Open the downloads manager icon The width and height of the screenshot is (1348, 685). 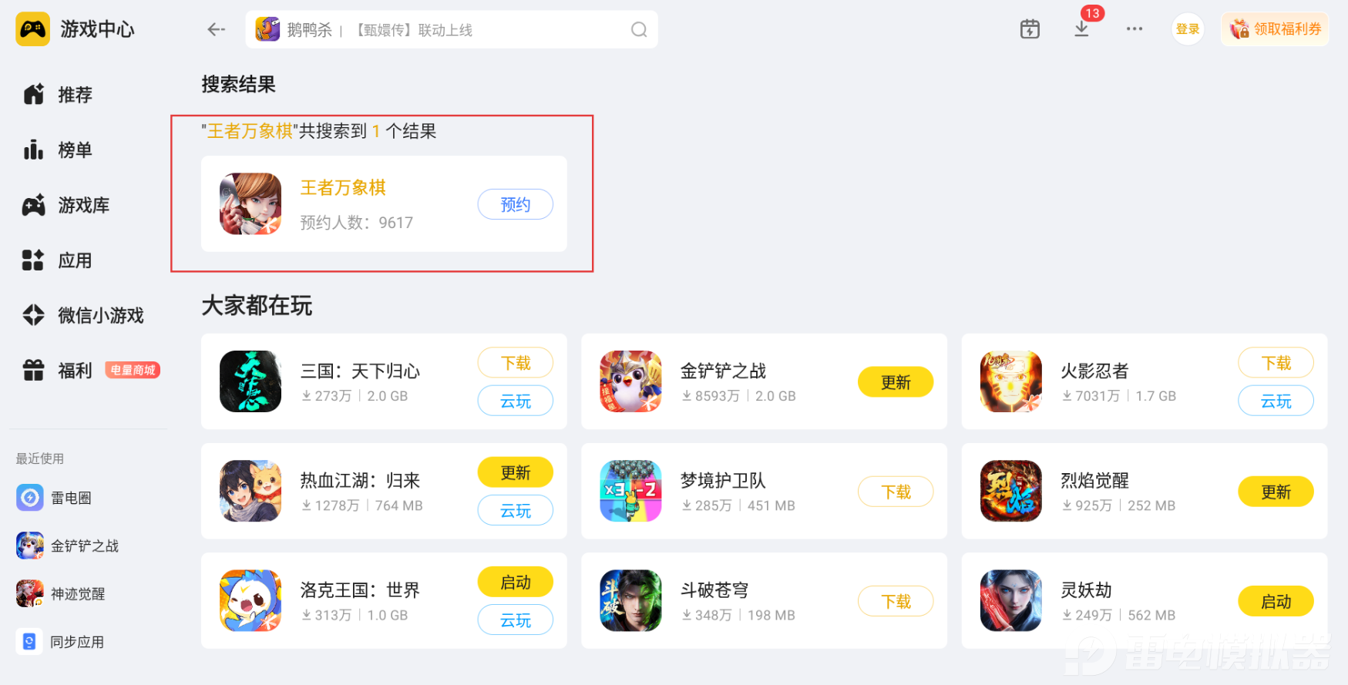pos(1082,29)
